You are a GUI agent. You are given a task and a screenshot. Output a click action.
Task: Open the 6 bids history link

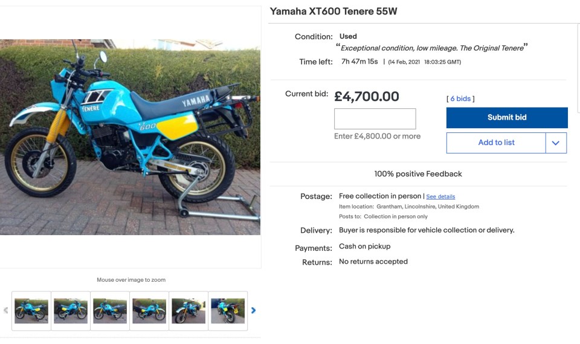click(x=460, y=99)
